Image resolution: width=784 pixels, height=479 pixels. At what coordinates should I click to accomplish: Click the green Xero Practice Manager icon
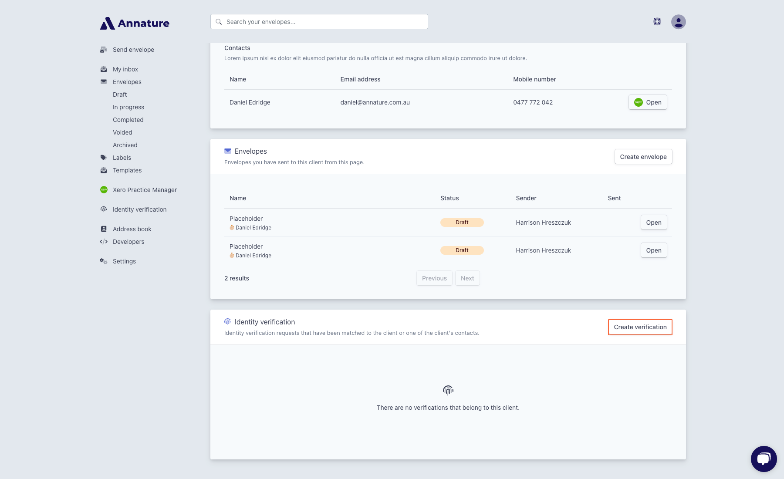(103, 190)
